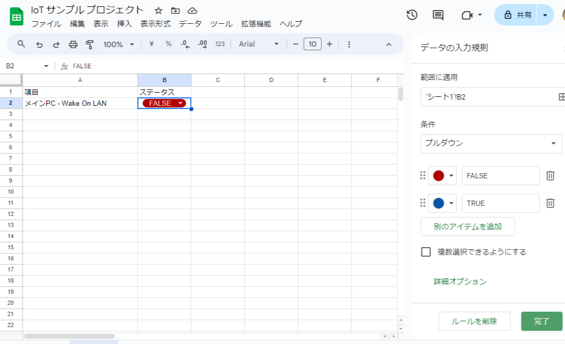The image size is (565, 344).
Task: Open the name box dropdown arrow
Action: 46,66
